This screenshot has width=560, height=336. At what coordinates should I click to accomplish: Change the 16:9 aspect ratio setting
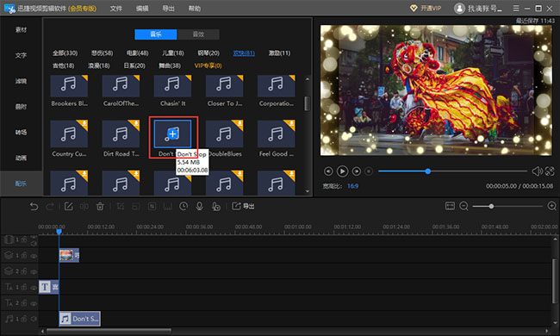click(353, 186)
